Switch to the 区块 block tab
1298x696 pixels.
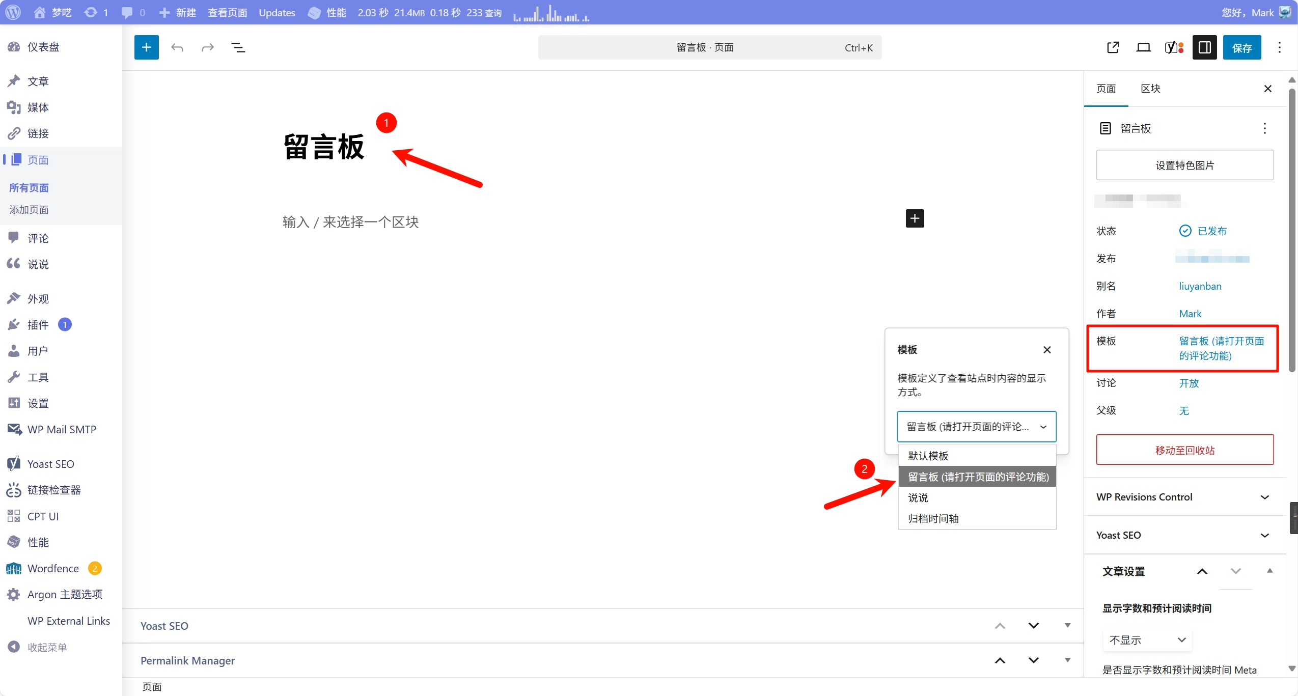point(1150,89)
